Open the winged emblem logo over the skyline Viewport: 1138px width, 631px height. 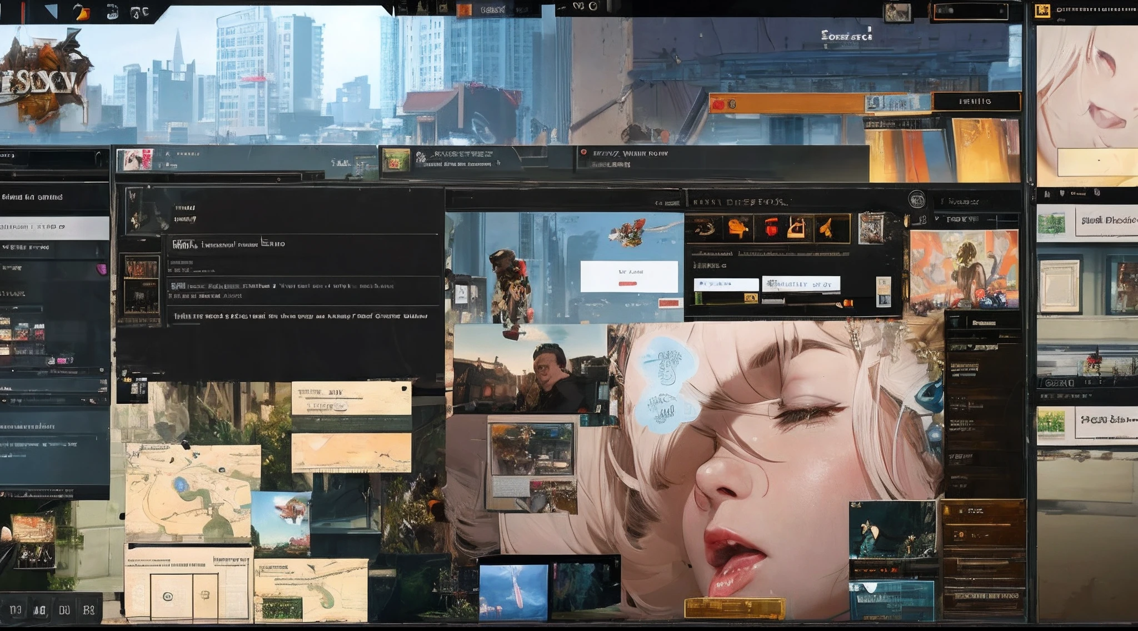pyautogui.click(x=44, y=76)
